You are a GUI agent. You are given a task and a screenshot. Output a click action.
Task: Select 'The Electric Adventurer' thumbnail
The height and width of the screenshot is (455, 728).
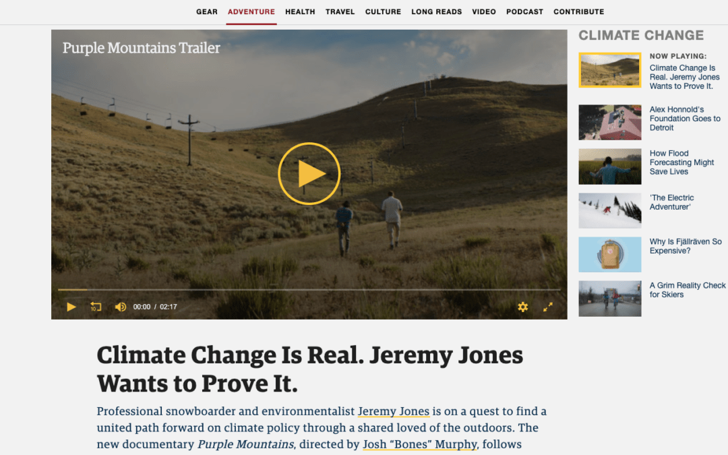point(610,210)
